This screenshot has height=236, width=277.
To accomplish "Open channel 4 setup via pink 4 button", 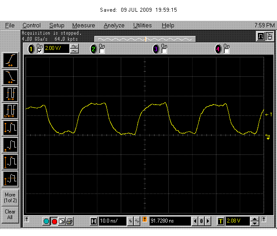I will click(218, 49).
